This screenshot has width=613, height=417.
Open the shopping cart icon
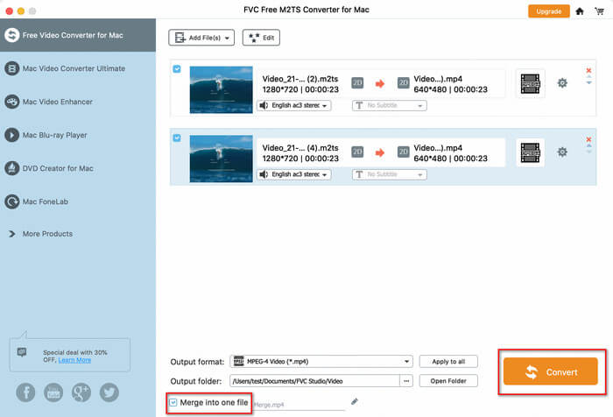tap(599, 11)
